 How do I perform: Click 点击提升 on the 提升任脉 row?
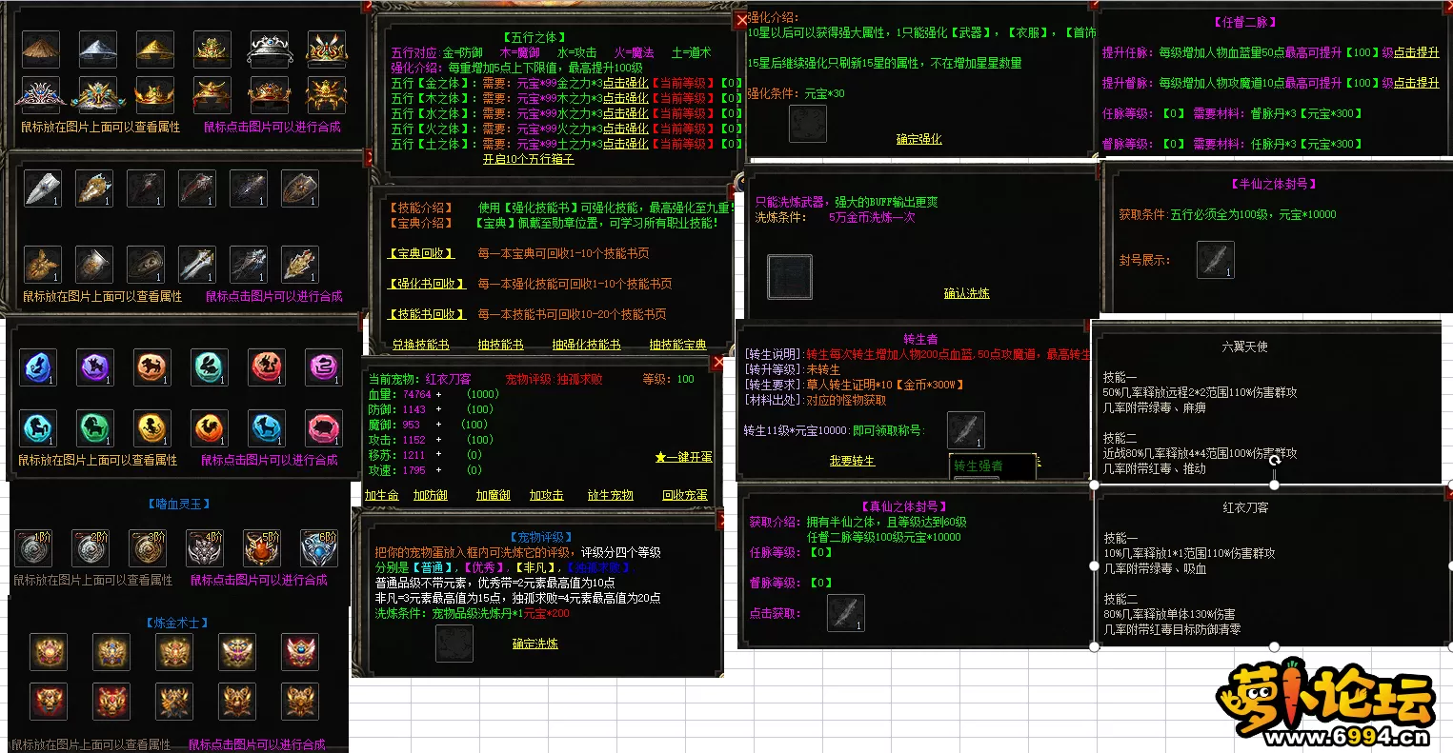[x=1417, y=52]
